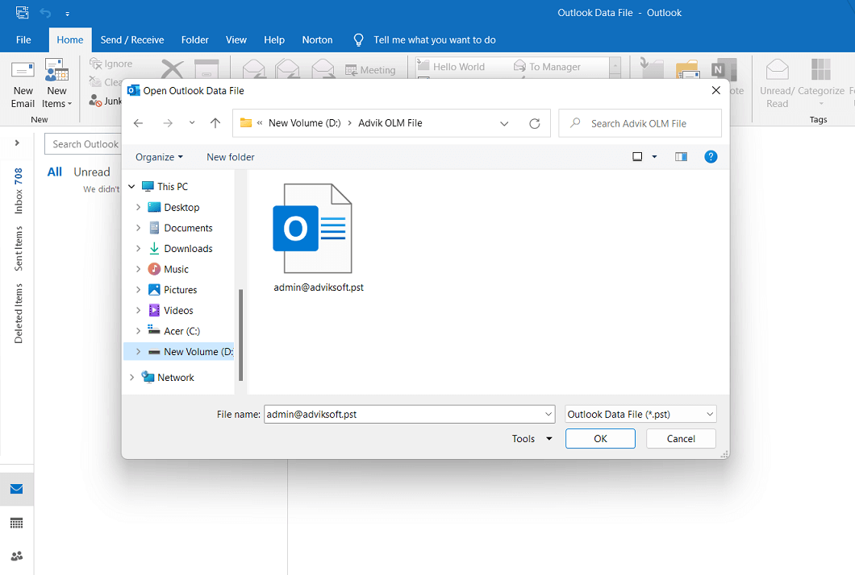The height and width of the screenshot is (575, 855).
Task: Click the Refresh icon in address bar
Action: pos(534,123)
